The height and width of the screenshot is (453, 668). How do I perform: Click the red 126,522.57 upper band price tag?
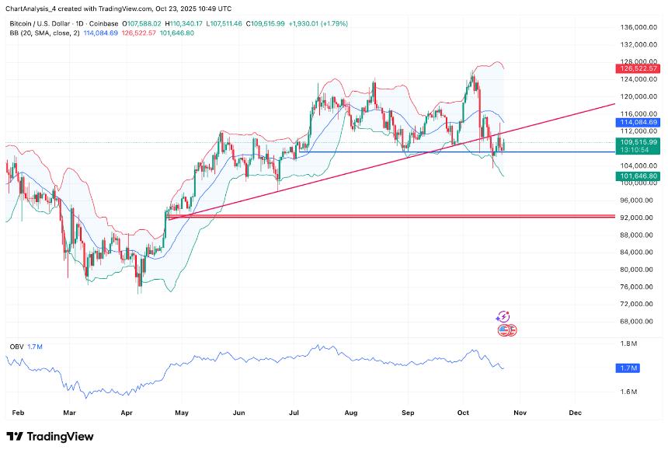pos(638,69)
